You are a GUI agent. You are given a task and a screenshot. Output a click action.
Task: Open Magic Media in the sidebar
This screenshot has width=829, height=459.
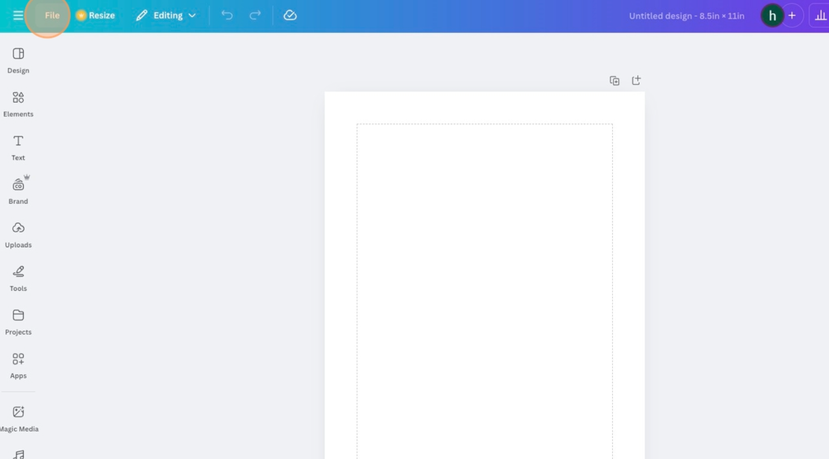(18, 418)
